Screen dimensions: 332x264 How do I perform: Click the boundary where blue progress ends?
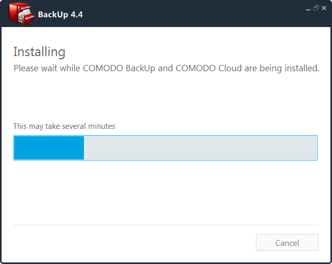pyautogui.click(x=84, y=148)
